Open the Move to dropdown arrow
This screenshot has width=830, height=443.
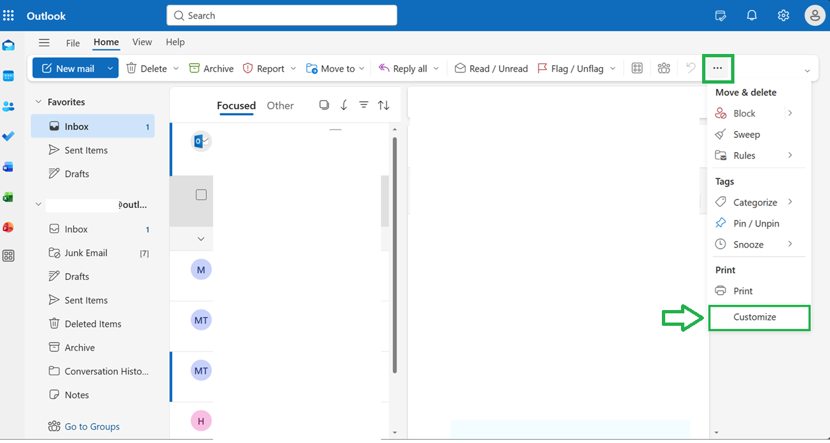(362, 68)
